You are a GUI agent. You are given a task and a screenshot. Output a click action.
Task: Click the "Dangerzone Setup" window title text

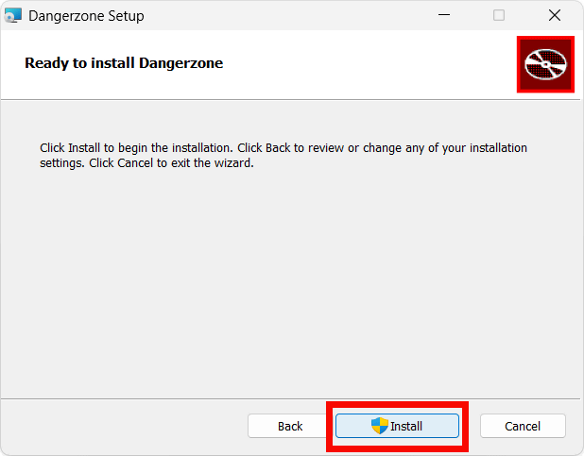(86, 16)
